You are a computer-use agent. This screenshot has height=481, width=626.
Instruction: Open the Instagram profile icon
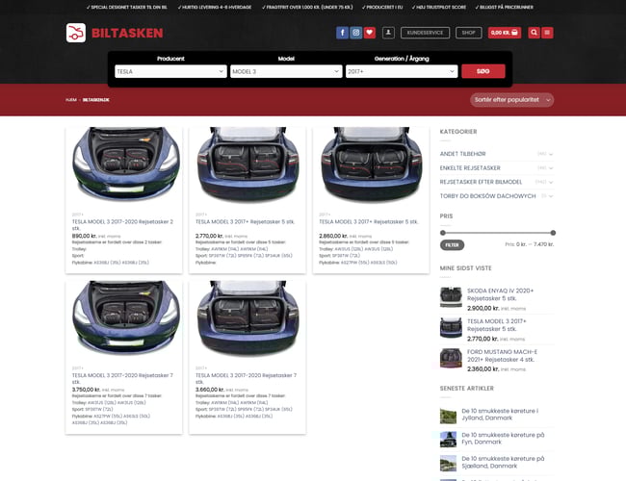(355, 33)
